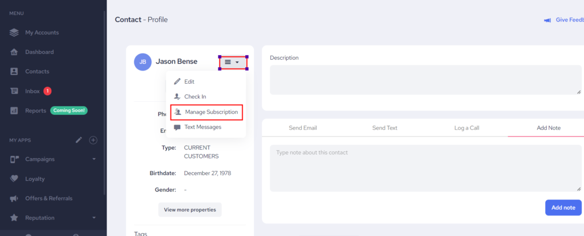
Task: Expand the Reputation submenu
Action: 94,218
